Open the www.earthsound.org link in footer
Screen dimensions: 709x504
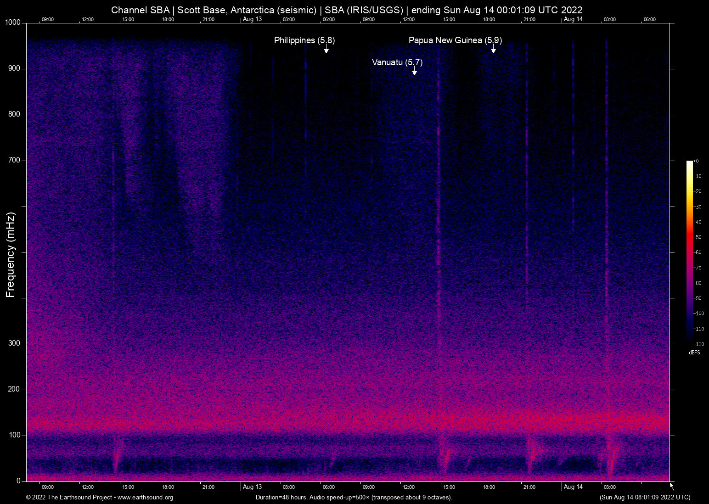pyautogui.click(x=145, y=498)
